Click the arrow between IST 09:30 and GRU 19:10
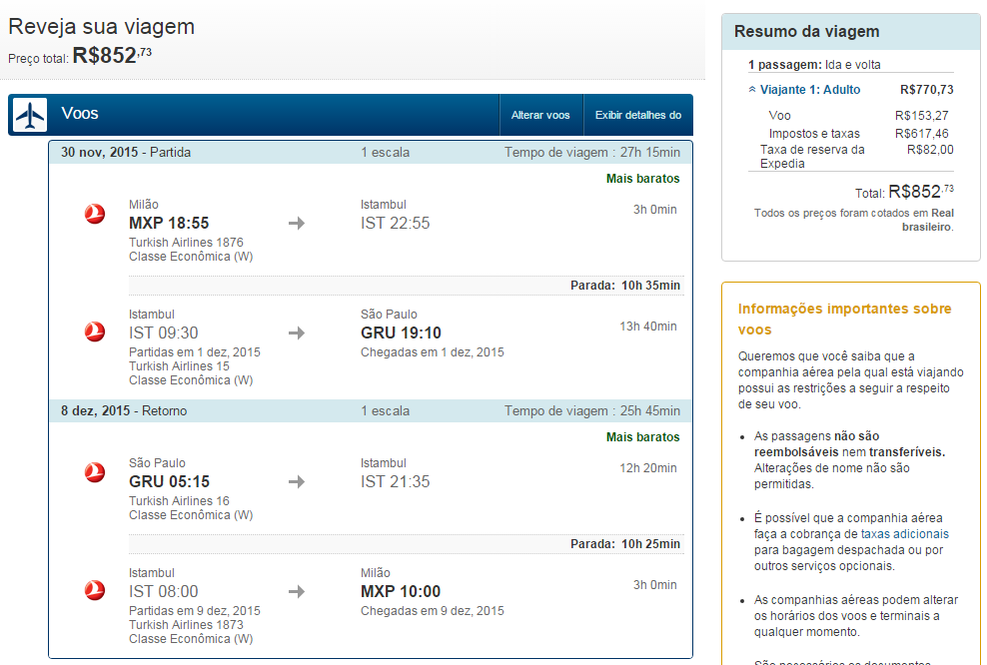Viewport: 987px width, 665px height. tap(297, 332)
